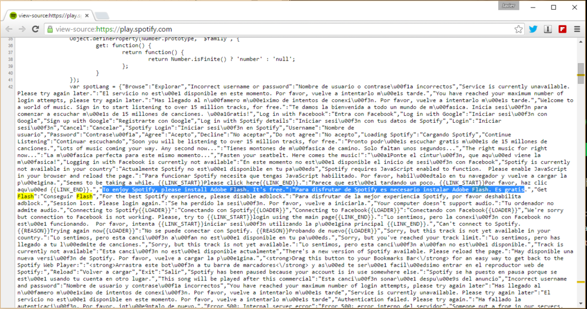Click line number 36
This screenshot has width=587, height=309.
tap(10, 46)
